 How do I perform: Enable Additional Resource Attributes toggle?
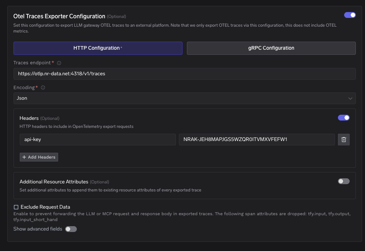click(343, 181)
